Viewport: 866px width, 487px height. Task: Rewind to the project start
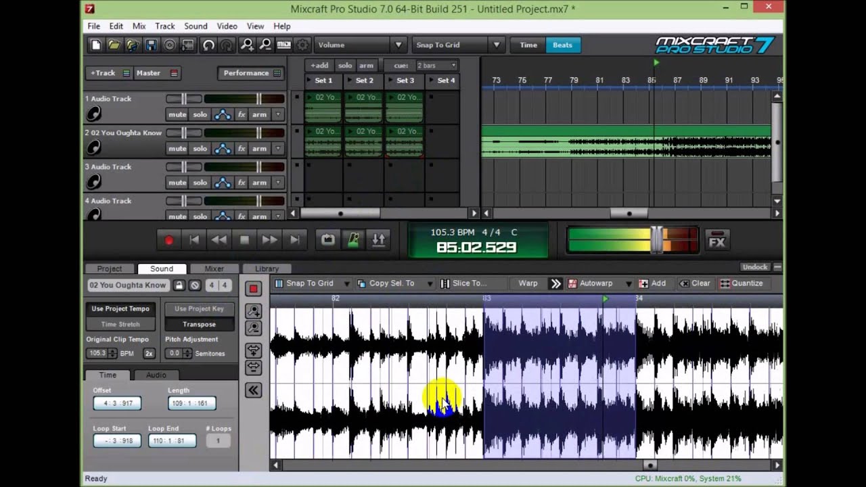[194, 240]
